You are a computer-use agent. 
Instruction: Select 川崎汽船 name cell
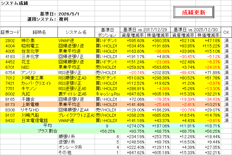(x=30, y=115)
